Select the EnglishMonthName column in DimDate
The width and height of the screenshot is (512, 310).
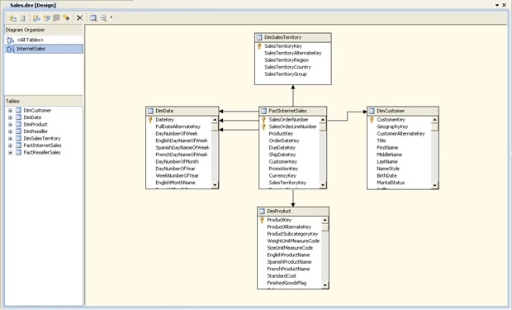point(175,183)
